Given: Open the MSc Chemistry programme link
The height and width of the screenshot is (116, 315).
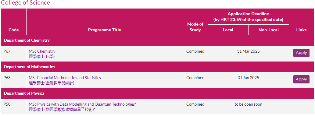Looking at the screenshot, I should (x=42, y=51).
